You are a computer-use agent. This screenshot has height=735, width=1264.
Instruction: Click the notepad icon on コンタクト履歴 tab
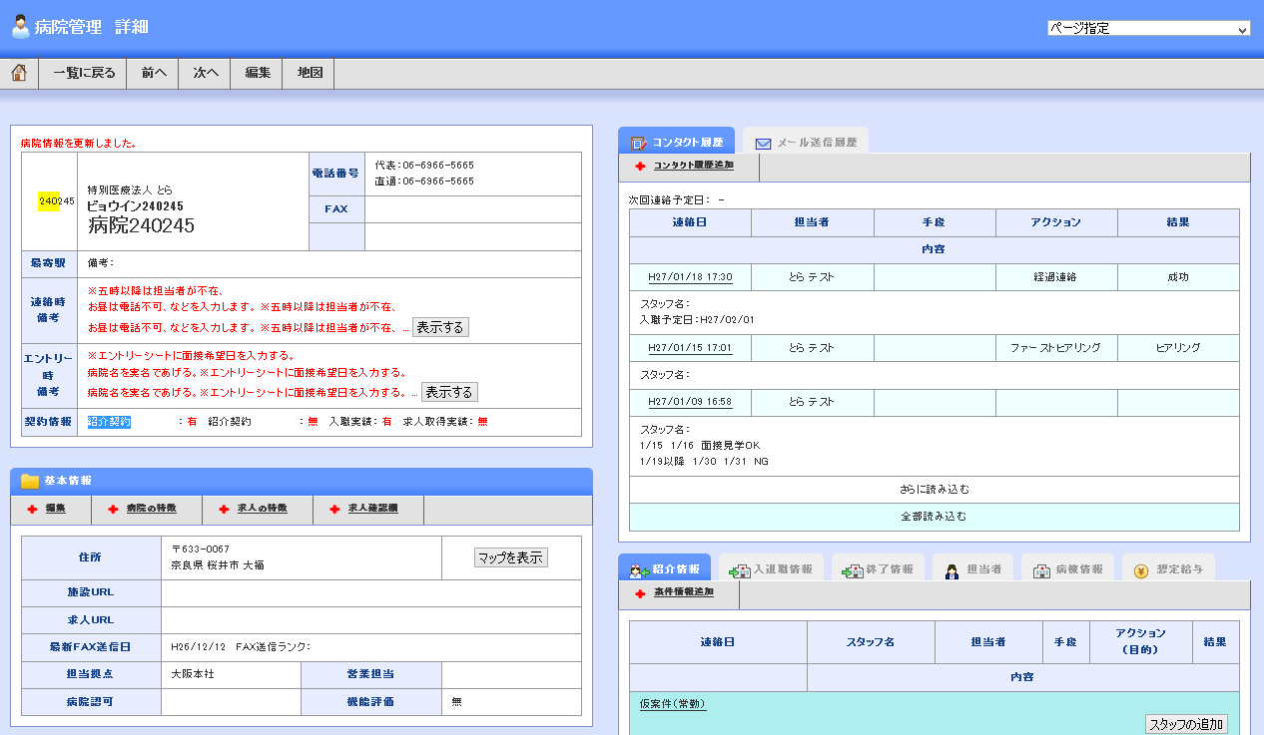point(639,144)
